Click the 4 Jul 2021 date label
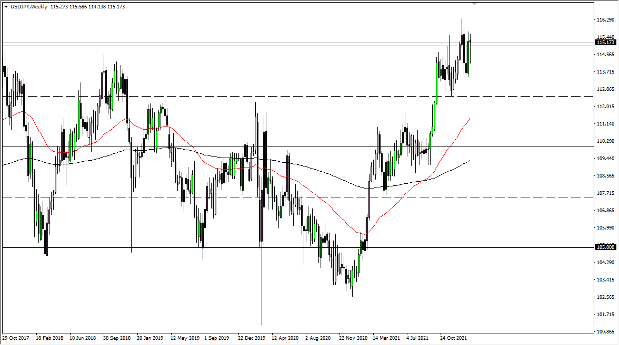Screen dimensions: 619x345 (417, 338)
